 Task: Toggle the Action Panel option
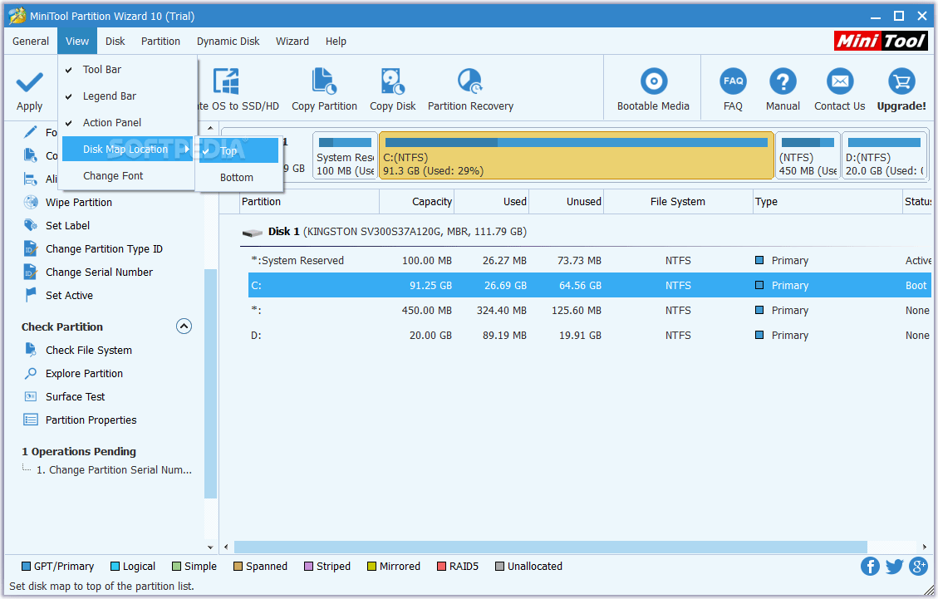pyautogui.click(x=127, y=123)
